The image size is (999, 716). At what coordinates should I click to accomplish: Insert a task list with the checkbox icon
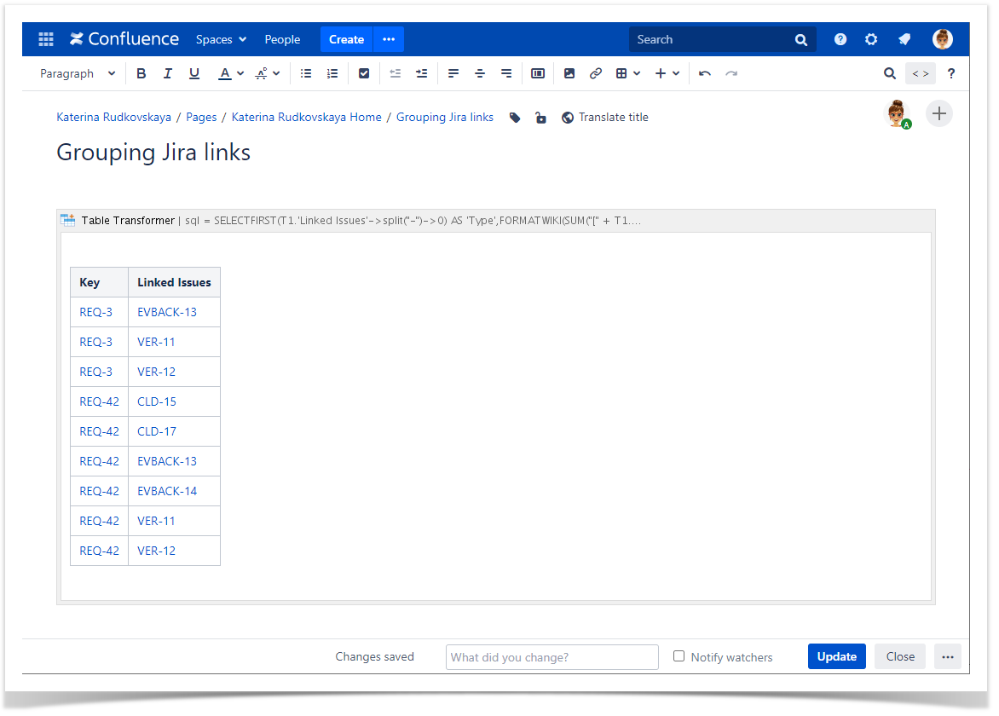364,74
